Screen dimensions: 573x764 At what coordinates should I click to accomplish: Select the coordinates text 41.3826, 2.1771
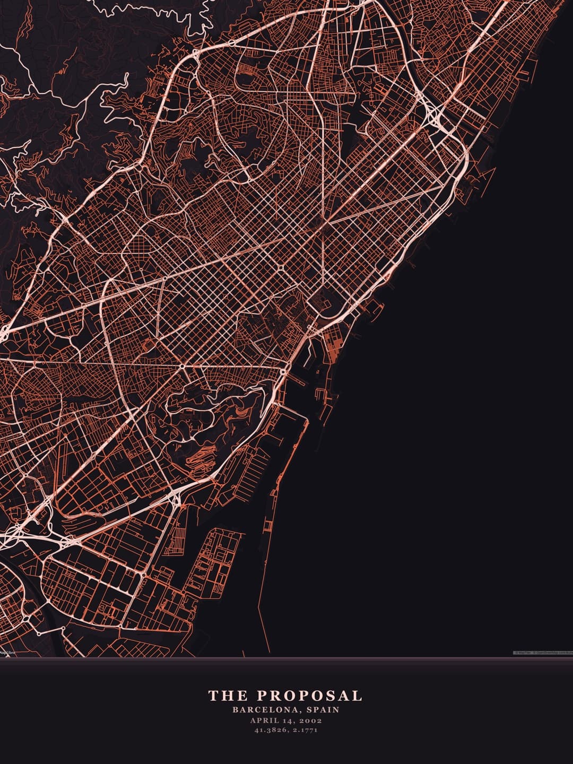[286, 730]
